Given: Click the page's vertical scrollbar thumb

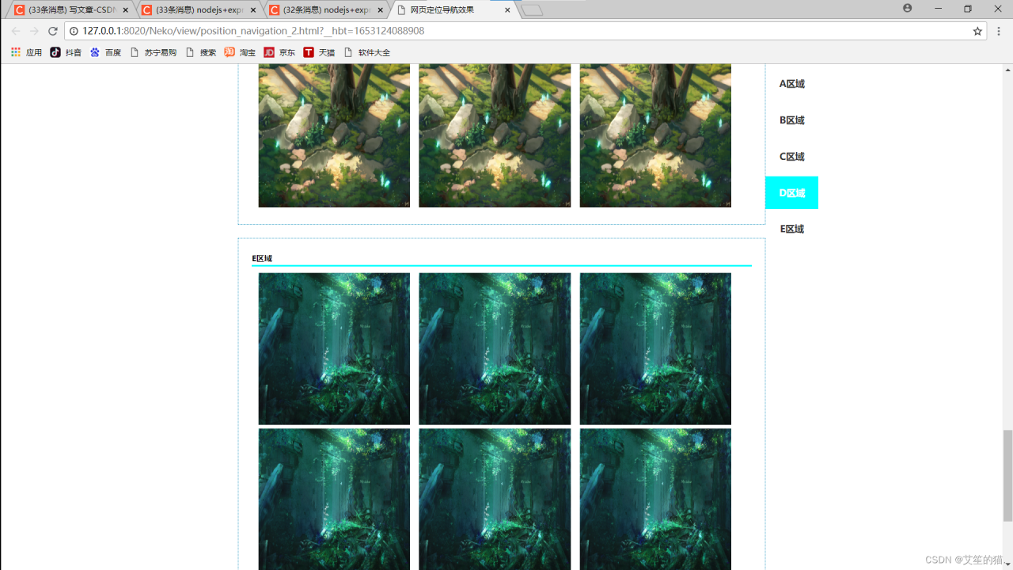Looking at the screenshot, I should pos(1007,475).
